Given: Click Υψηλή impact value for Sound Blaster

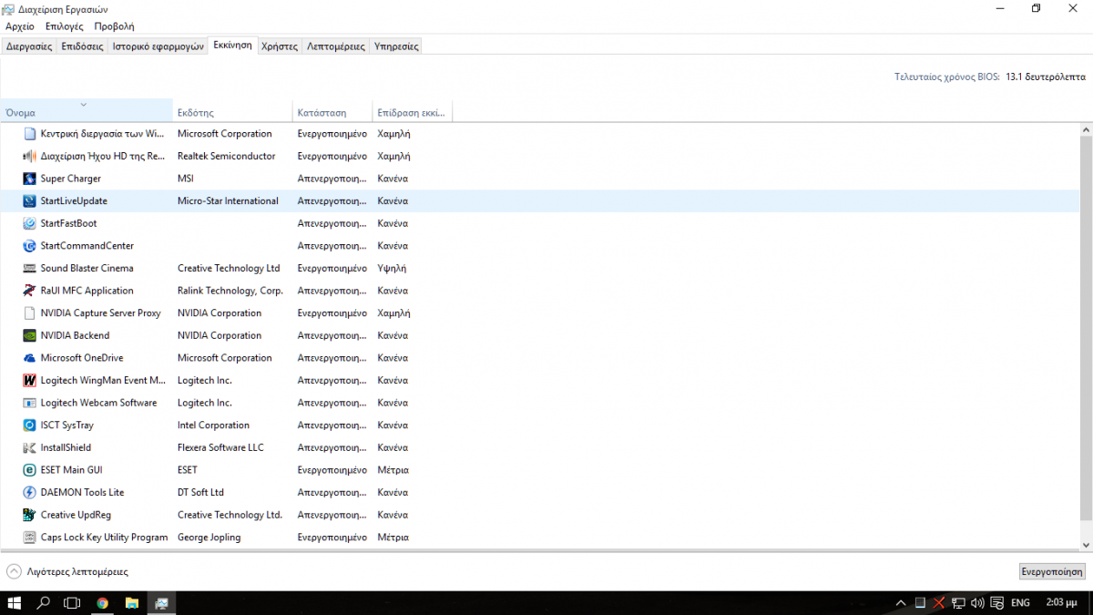Looking at the screenshot, I should [392, 268].
